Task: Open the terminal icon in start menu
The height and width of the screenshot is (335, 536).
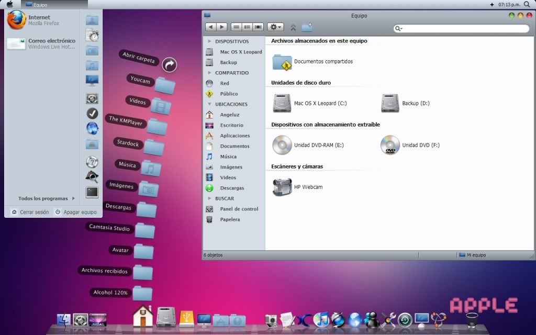Action: (x=92, y=192)
